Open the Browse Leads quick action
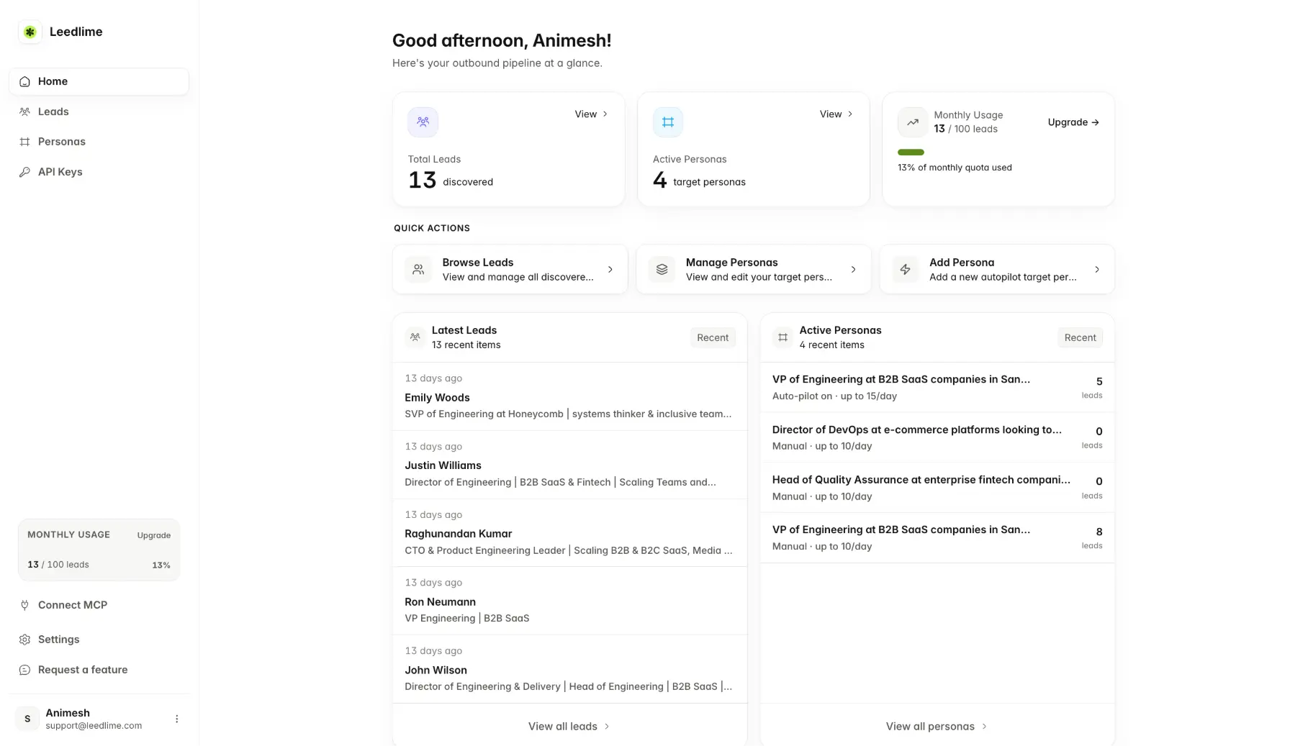 coord(510,269)
